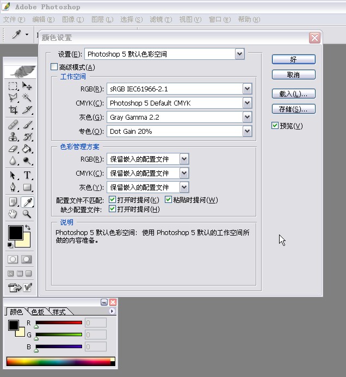
Task: Open the working space CMYK dropdown
Action: (x=247, y=103)
